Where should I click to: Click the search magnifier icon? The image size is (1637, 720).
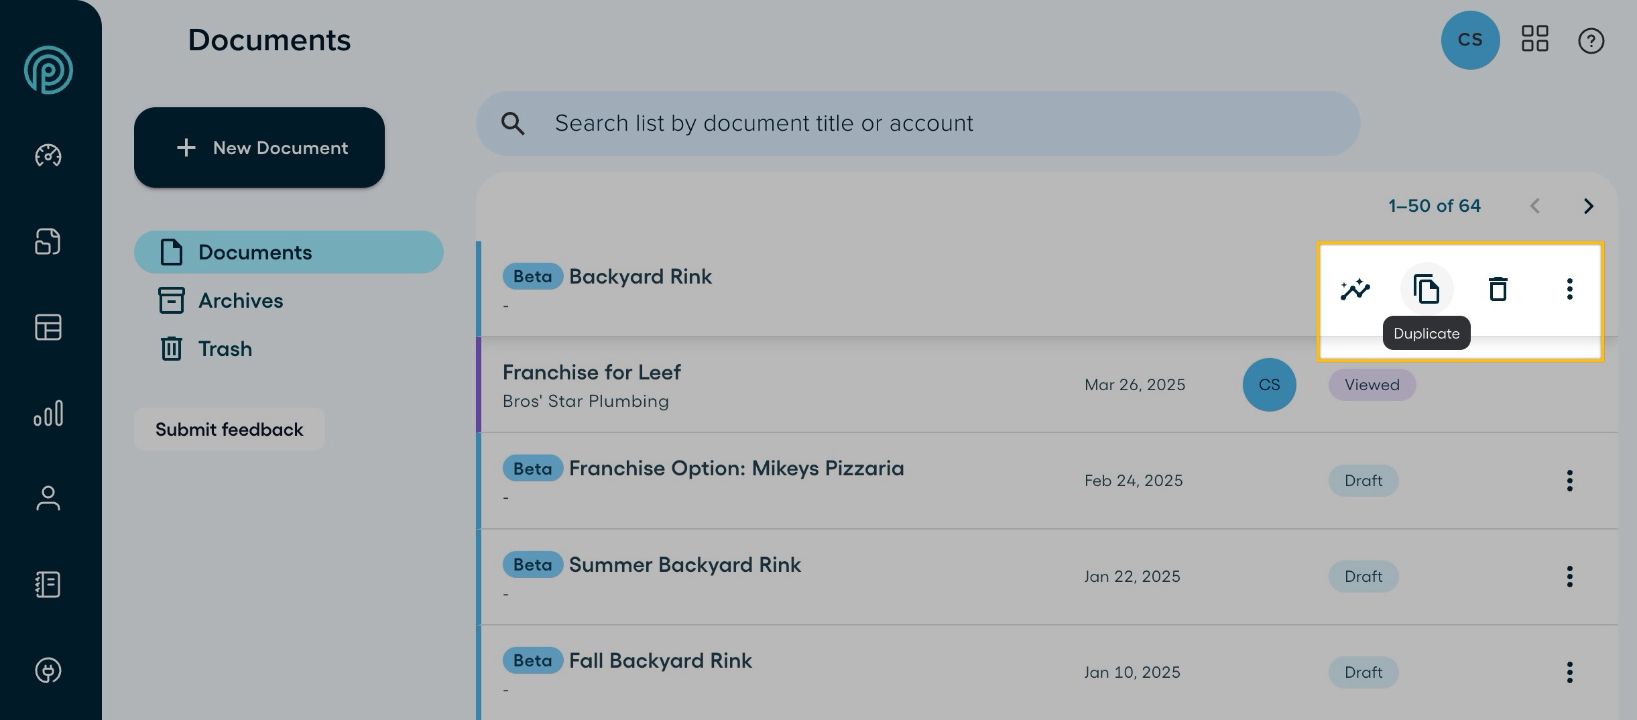513,123
